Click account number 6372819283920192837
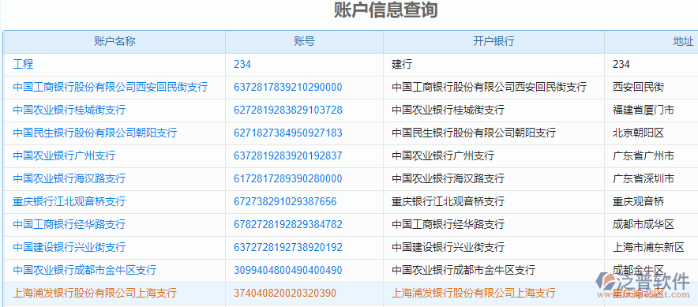698x307 pixels. 288,155
